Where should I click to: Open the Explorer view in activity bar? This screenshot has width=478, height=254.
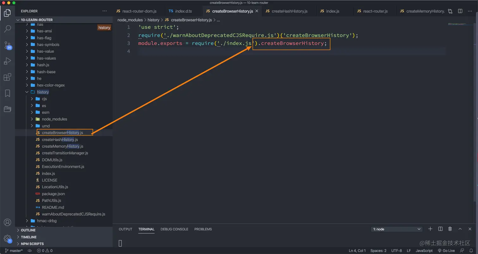tap(7, 13)
